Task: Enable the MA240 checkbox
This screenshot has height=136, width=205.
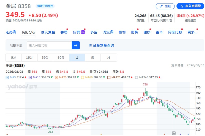Action: (x=136, y=77)
